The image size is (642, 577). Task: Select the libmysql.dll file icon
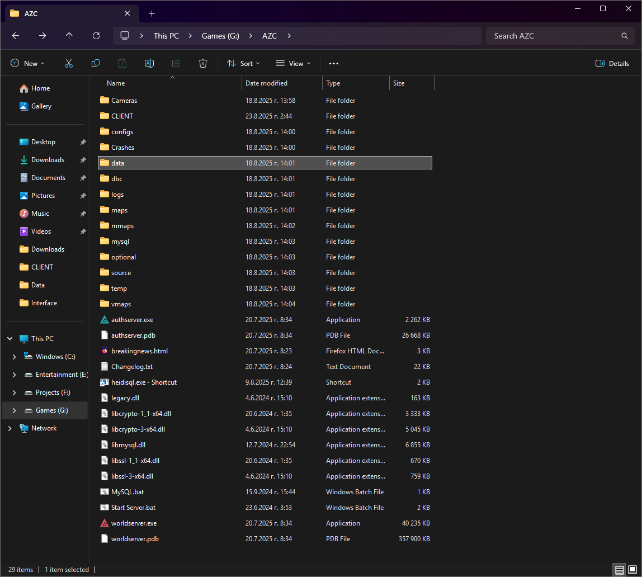tap(105, 445)
